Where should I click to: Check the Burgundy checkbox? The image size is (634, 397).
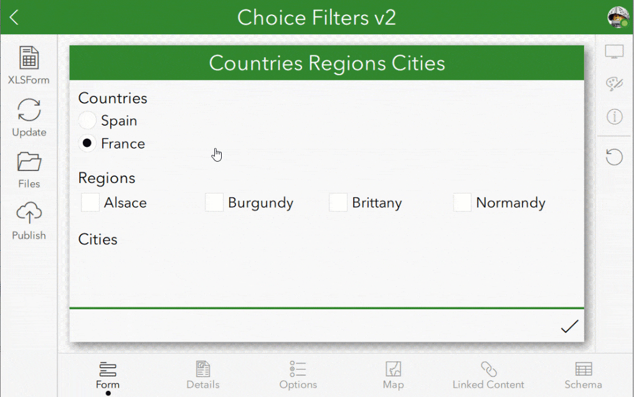tap(214, 202)
